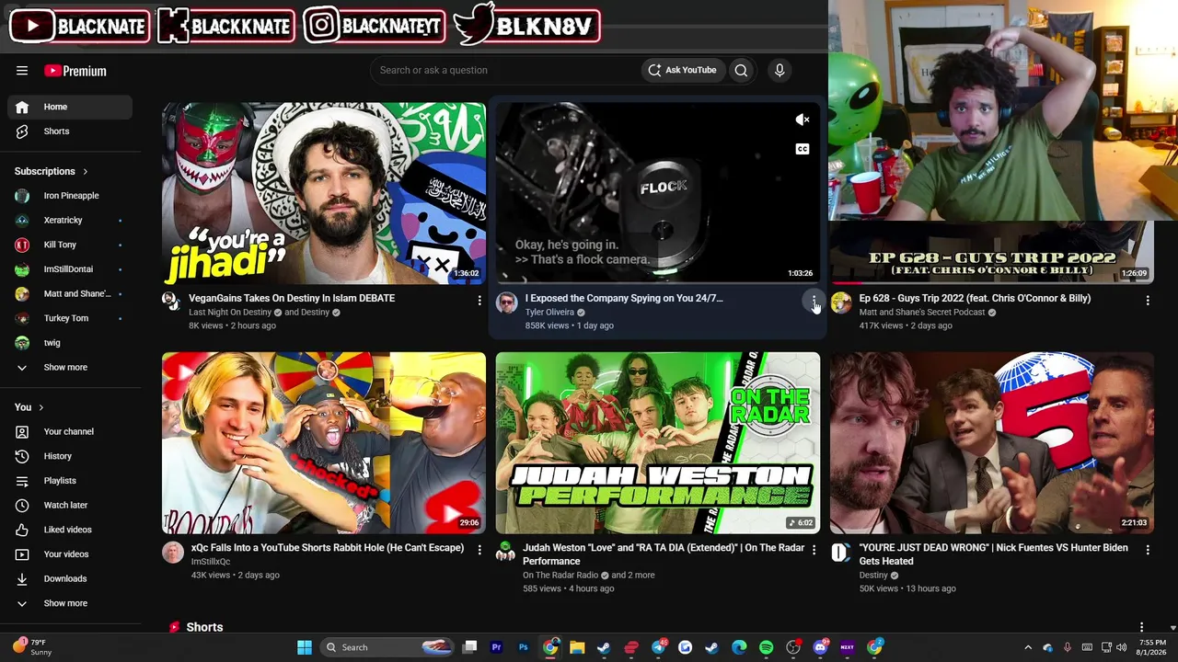1178x662 pixels.
Task: Click the search magnifier button
Action: [x=741, y=70]
